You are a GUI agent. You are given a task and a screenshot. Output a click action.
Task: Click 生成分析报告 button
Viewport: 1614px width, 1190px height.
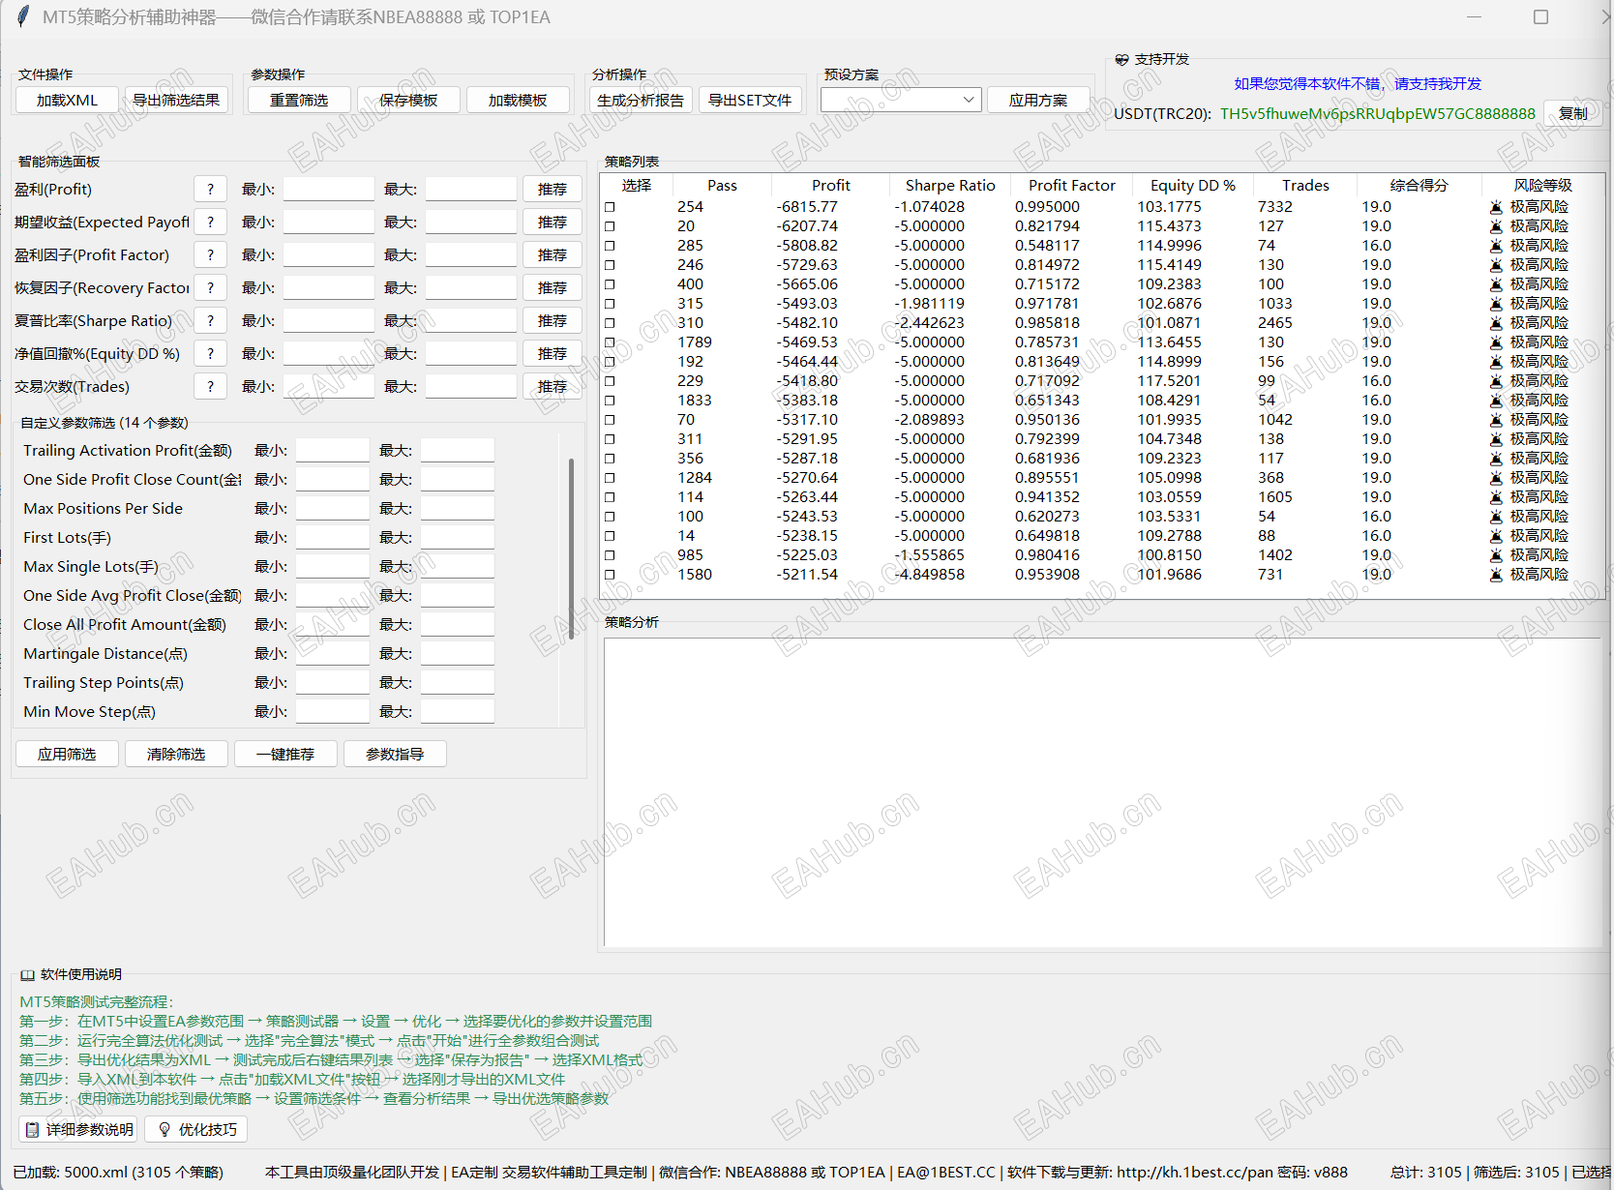point(641,100)
